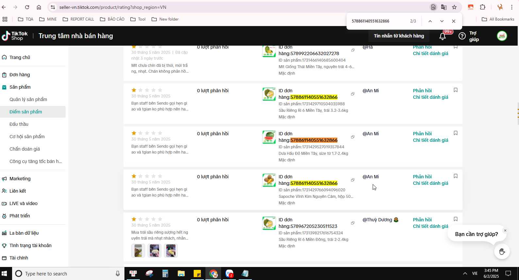Open Dưa Hấu Đỏ product thumbnail
Image resolution: width=519 pixels, height=280 pixels.
click(269, 137)
